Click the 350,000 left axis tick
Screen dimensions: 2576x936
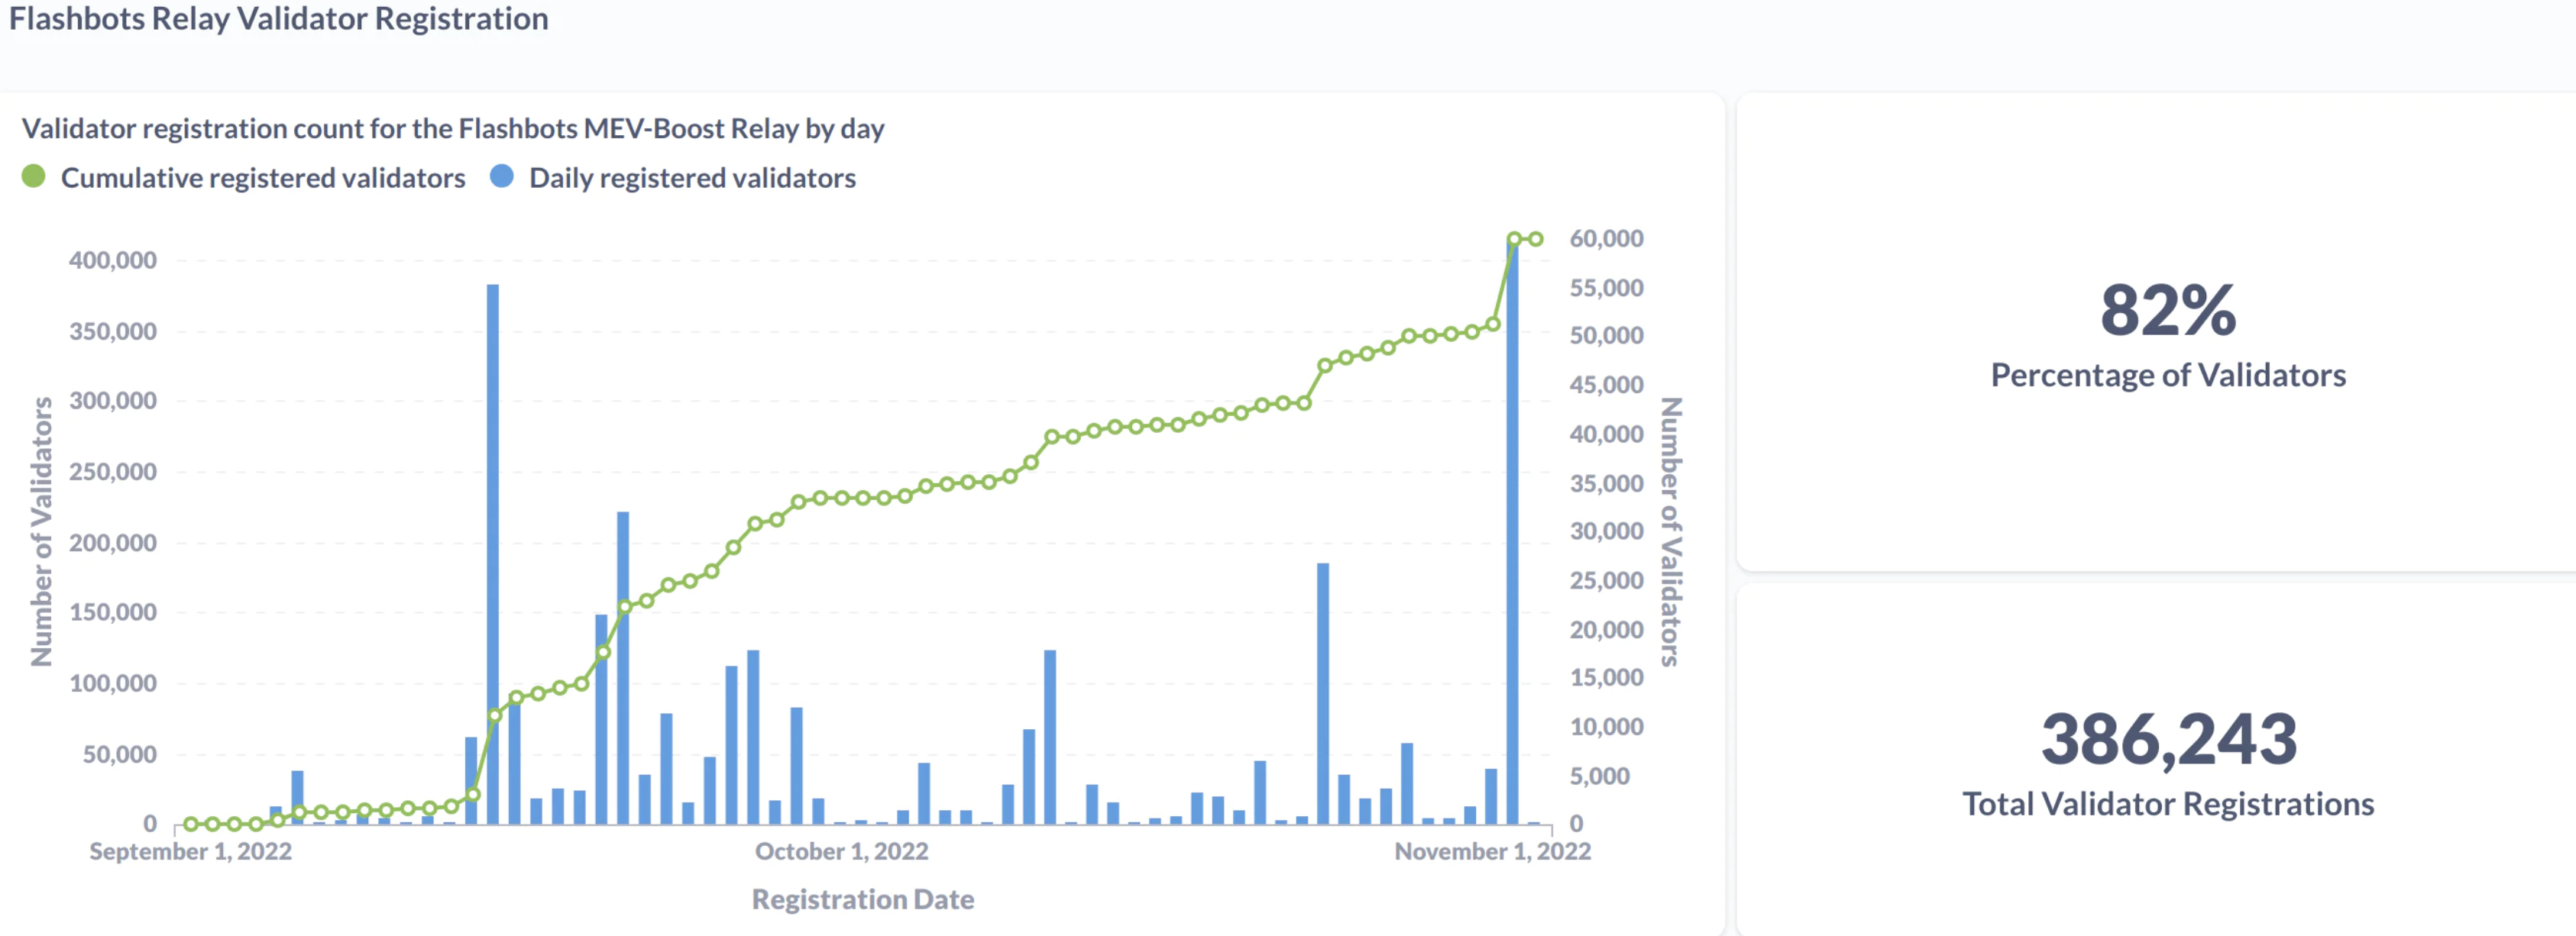click(113, 331)
